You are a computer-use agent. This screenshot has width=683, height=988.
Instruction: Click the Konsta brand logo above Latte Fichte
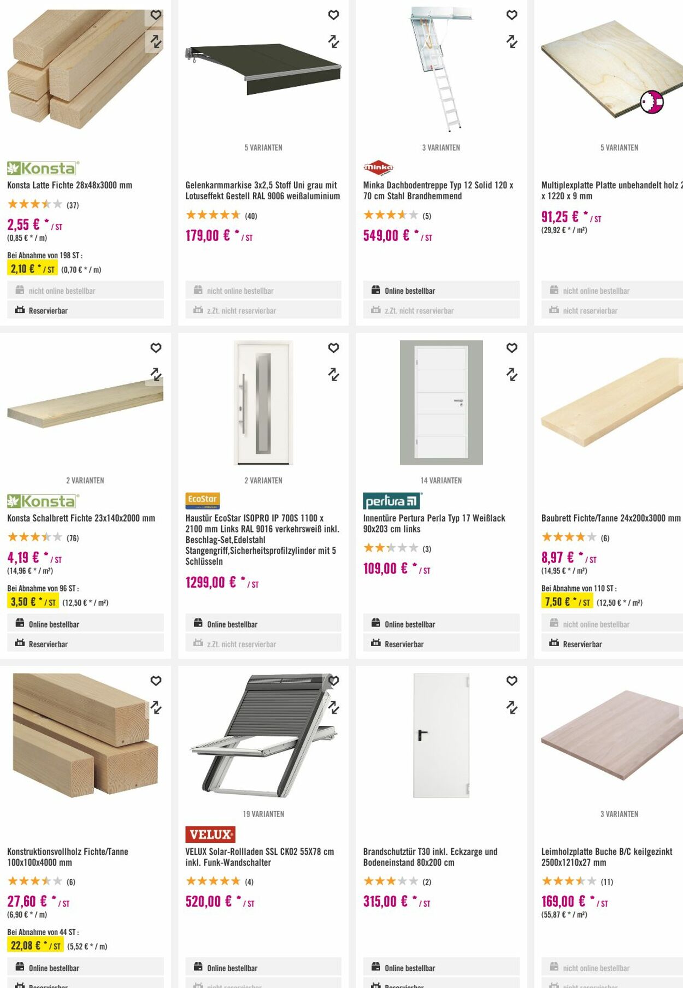click(43, 168)
